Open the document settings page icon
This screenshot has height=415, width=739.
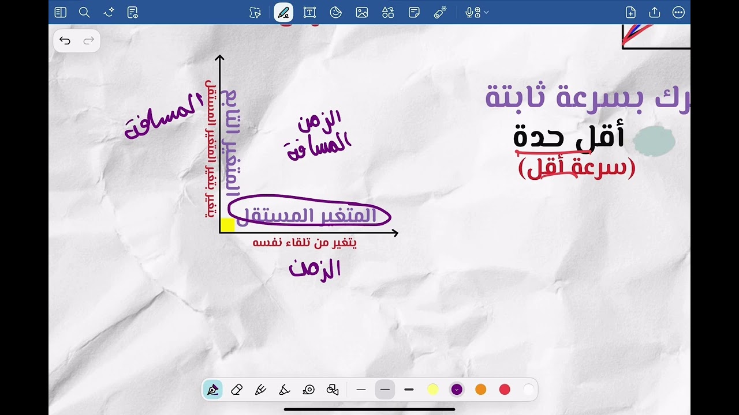pyautogui.click(x=132, y=12)
